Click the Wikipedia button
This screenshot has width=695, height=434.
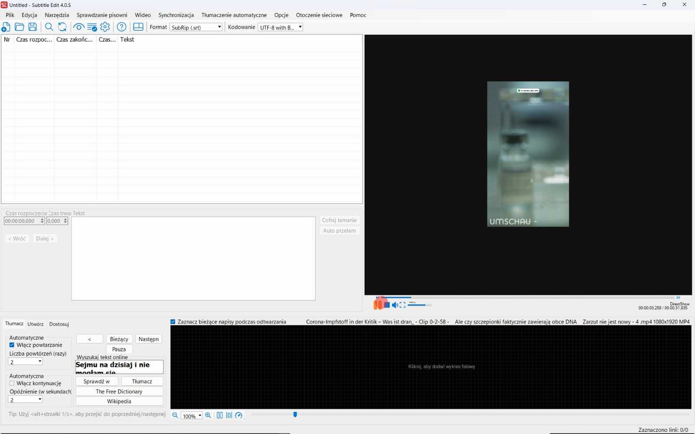pos(119,401)
